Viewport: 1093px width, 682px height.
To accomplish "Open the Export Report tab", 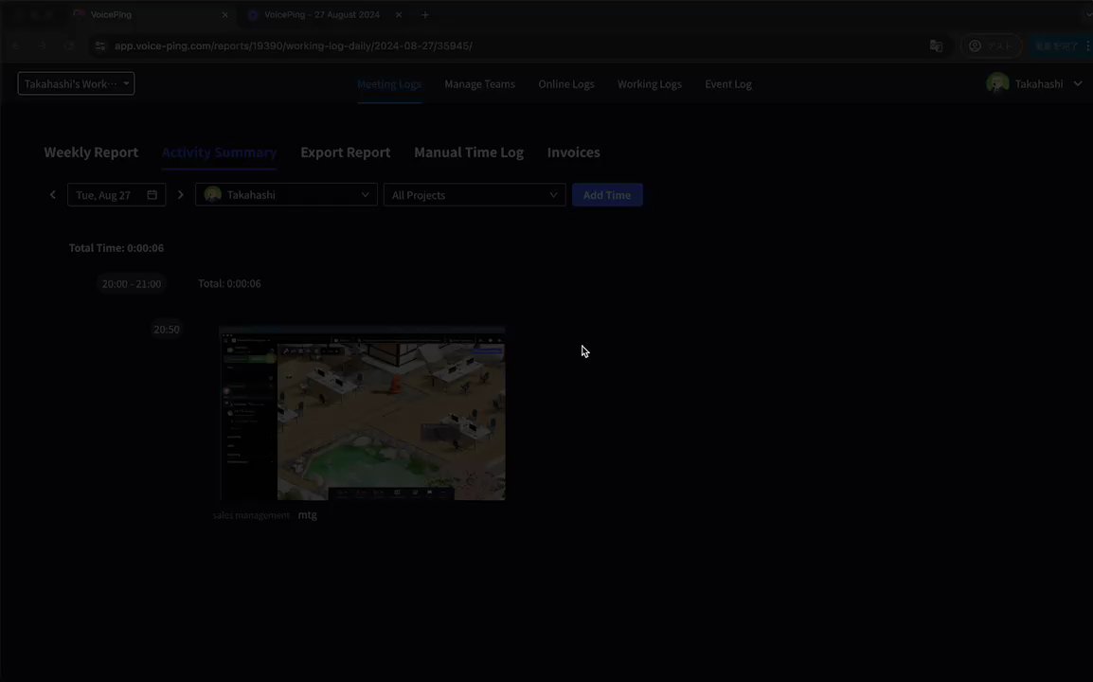I will click(x=345, y=152).
